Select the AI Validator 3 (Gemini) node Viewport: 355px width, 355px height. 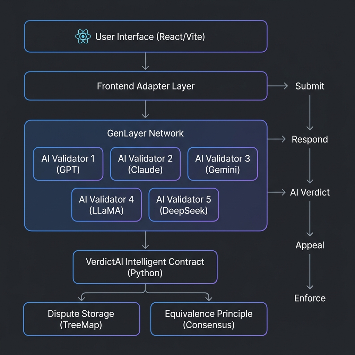pyautogui.click(x=223, y=164)
